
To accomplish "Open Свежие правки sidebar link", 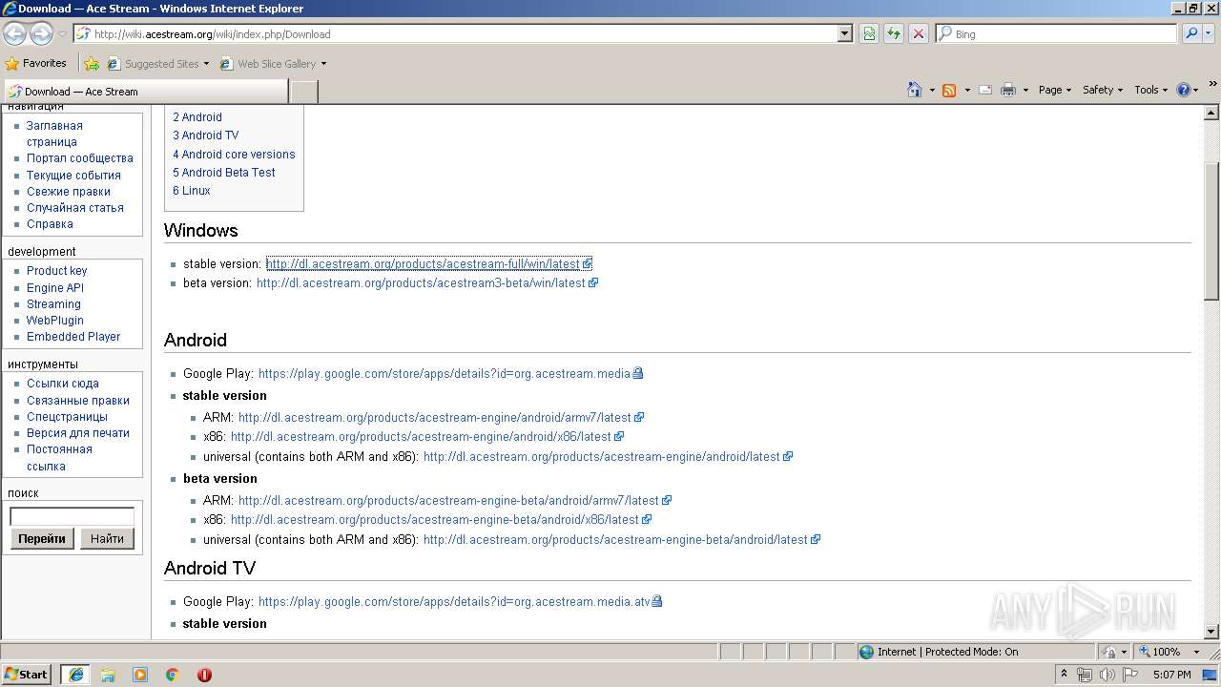I will (69, 192).
